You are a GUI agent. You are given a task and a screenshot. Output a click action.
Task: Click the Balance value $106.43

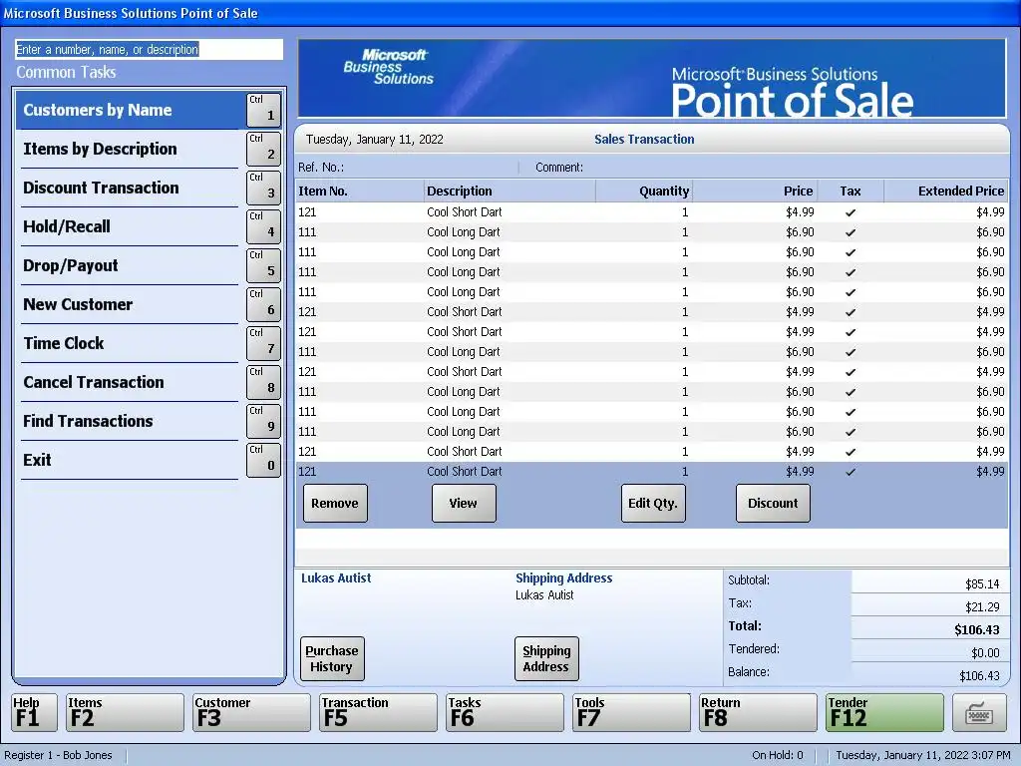pos(979,676)
